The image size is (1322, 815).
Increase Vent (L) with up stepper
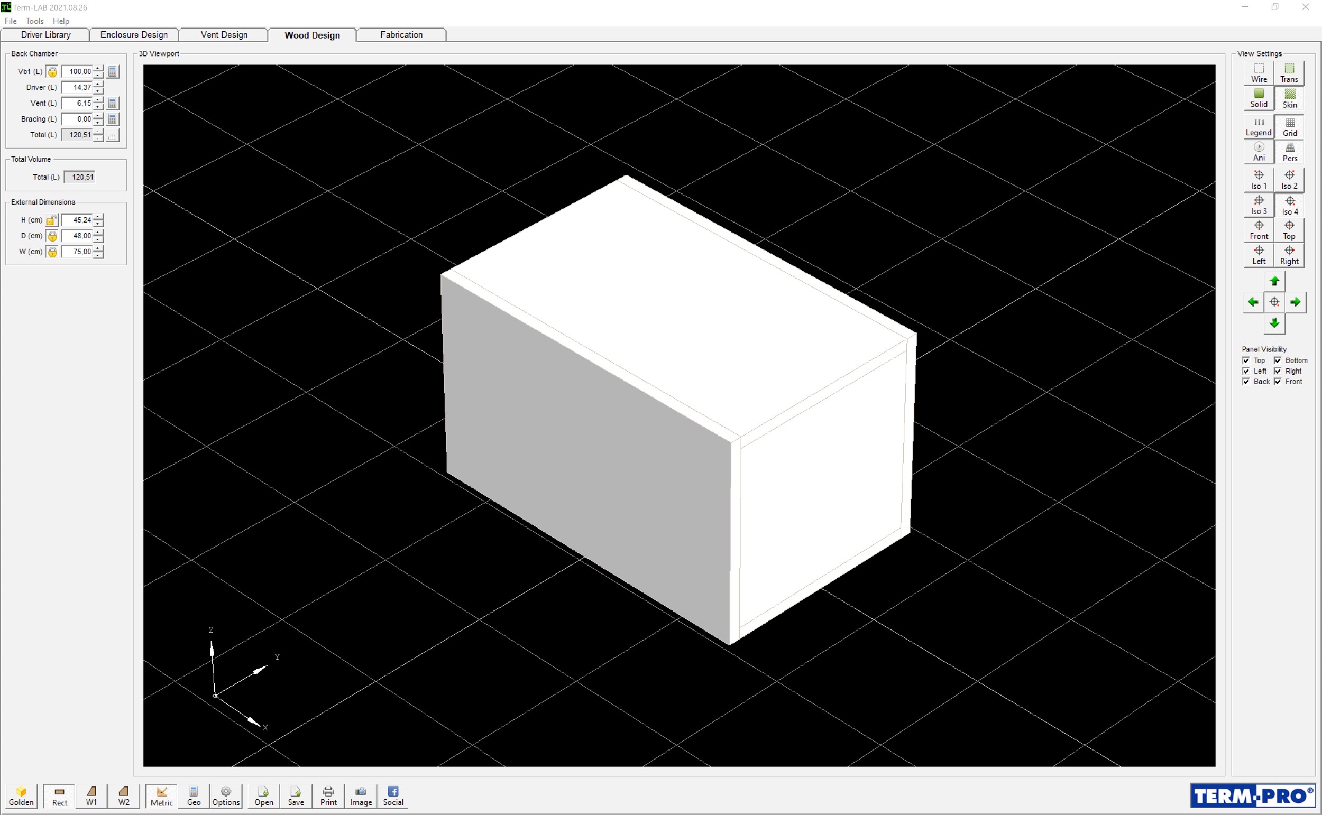pyautogui.click(x=98, y=100)
